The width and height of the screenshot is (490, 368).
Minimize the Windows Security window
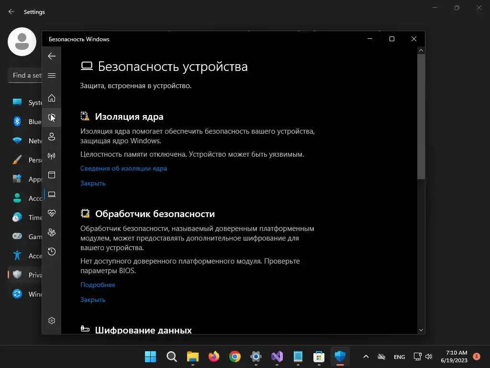pos(370,39)
